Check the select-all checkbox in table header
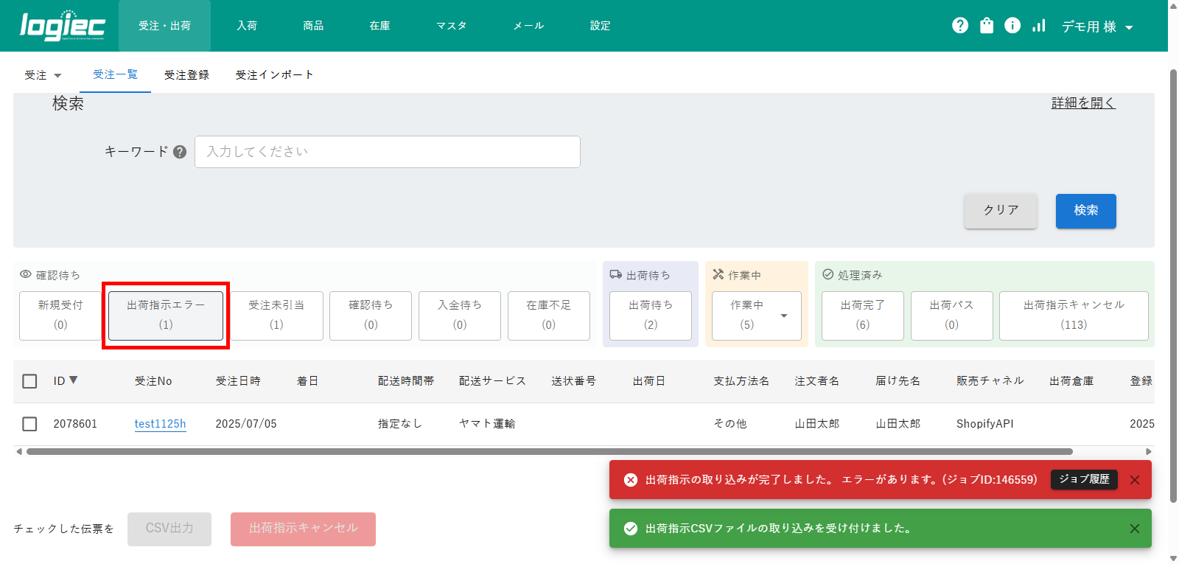Screen dimensions: 1179x564 (x=29, y=381)
